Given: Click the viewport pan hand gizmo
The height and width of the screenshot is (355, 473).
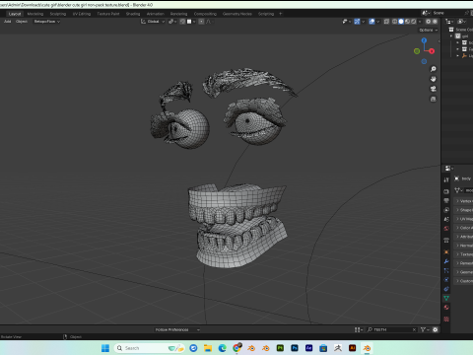Looking at the screenshot, I should click(x=434, y=79).
